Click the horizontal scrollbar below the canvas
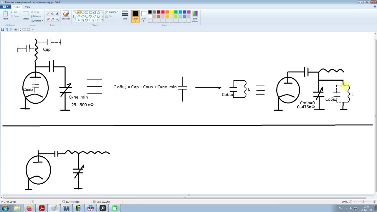Image resolution: width=377 pixels, height=212 pixels. (185, 197)
